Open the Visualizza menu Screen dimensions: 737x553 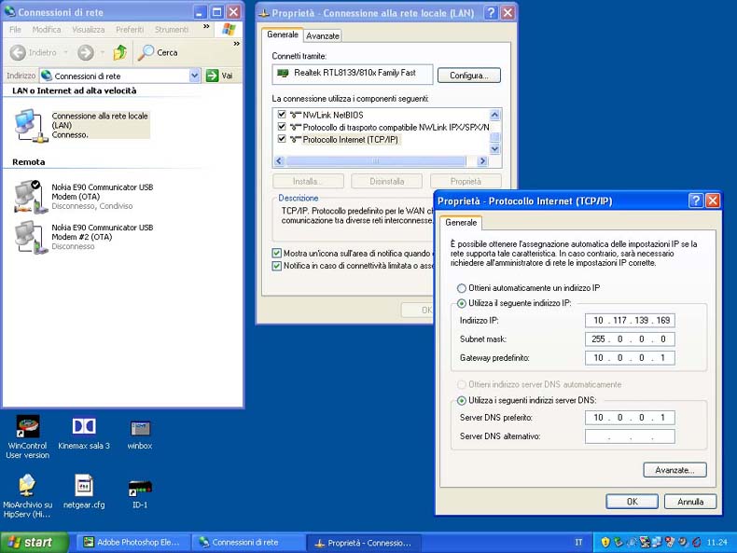coord(89,29)
